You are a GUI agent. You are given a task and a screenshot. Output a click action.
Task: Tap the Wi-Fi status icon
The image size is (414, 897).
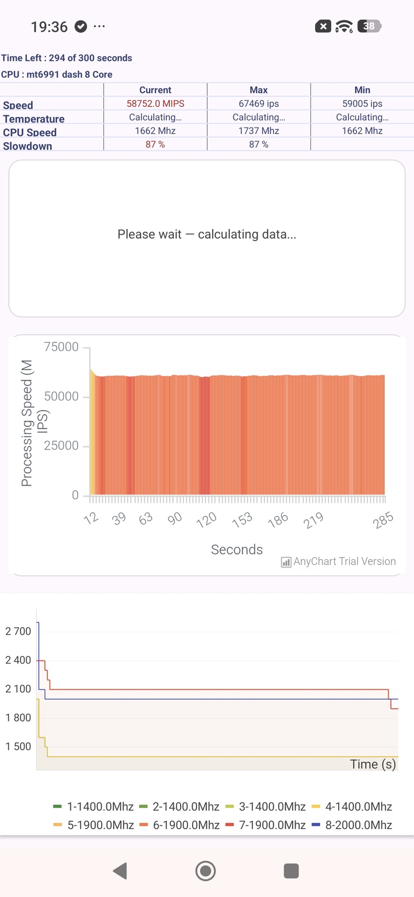344,26
